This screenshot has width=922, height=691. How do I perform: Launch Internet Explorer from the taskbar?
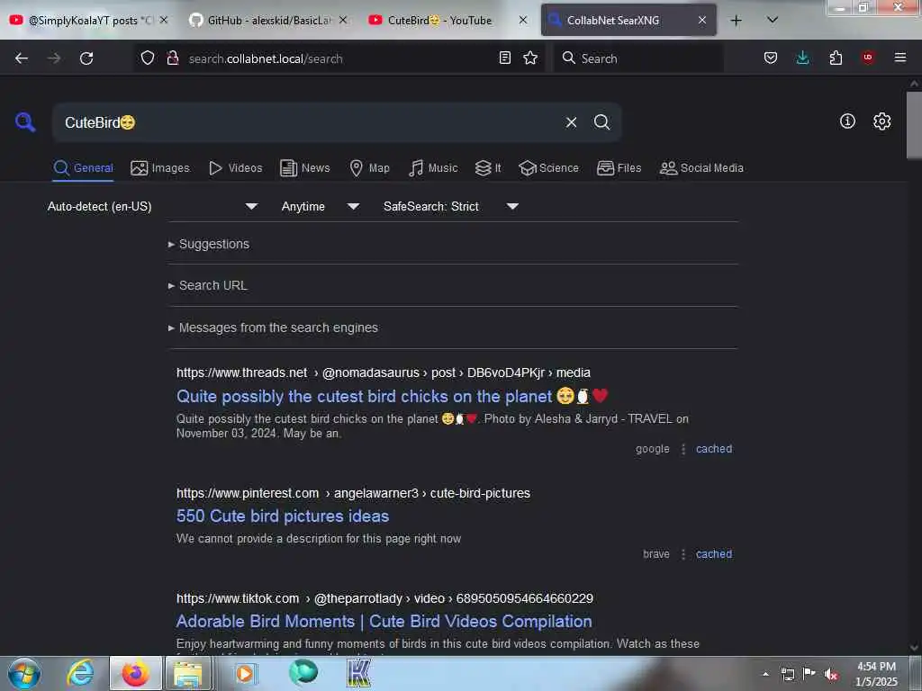point(80,673)
